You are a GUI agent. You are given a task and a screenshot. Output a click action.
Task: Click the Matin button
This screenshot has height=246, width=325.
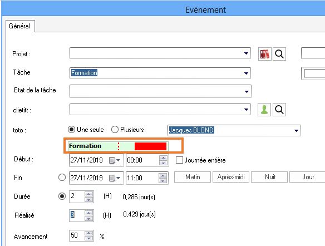pyautogui.click(x=193, y=177)
